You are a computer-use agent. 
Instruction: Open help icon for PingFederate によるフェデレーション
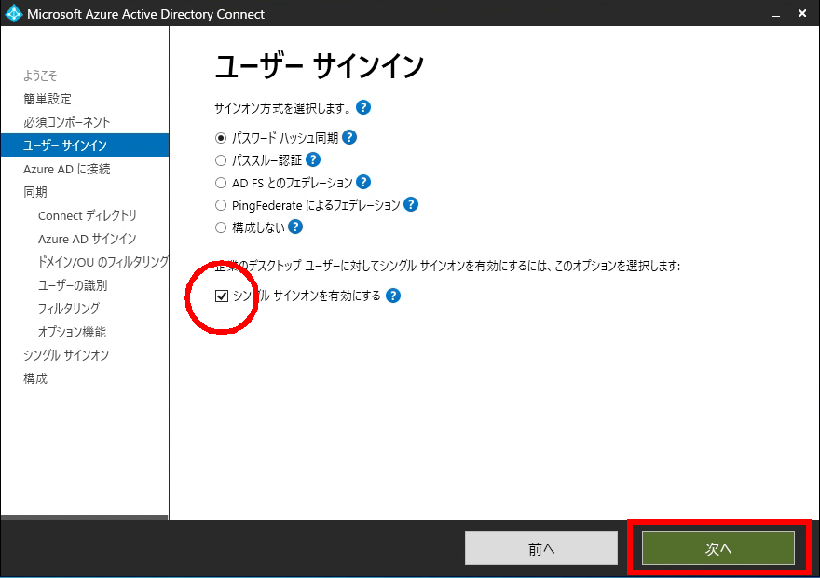click(411, 204)
